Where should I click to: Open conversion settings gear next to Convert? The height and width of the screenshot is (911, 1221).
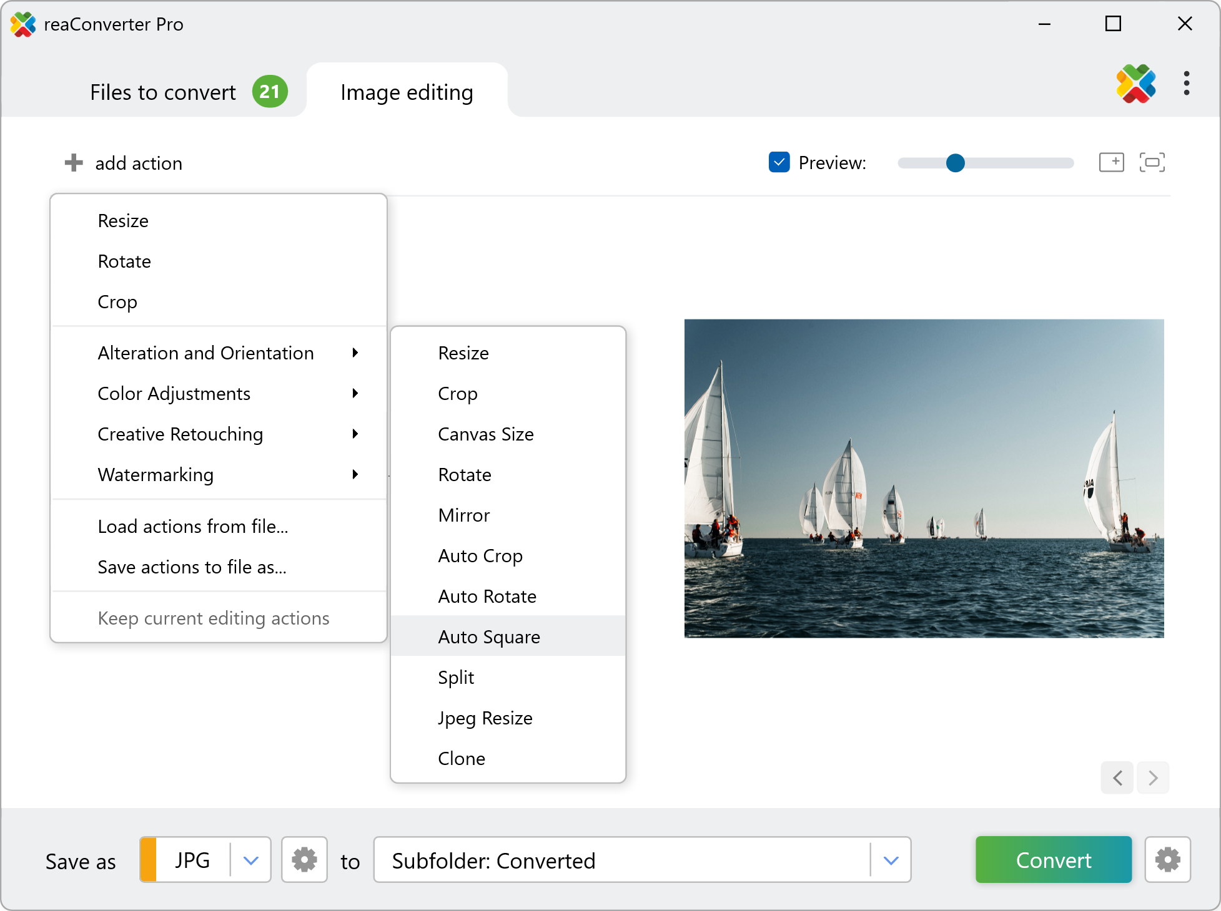[1167, 860]
